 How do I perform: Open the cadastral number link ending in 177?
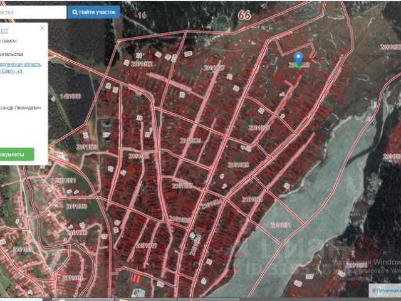tap(4, 31)
